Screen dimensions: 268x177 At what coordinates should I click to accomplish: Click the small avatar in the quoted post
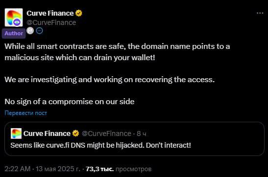pyautogui.click(x=16, y=133)
